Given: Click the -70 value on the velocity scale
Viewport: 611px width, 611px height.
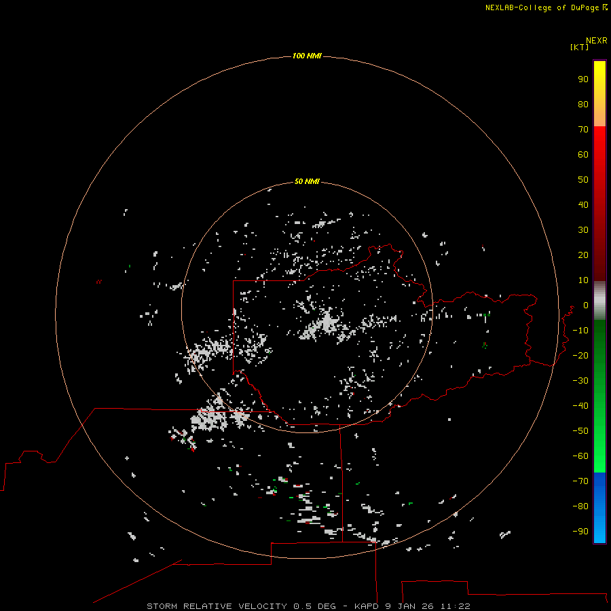Looking at the screenshot, I should click(x=580, y=481).
